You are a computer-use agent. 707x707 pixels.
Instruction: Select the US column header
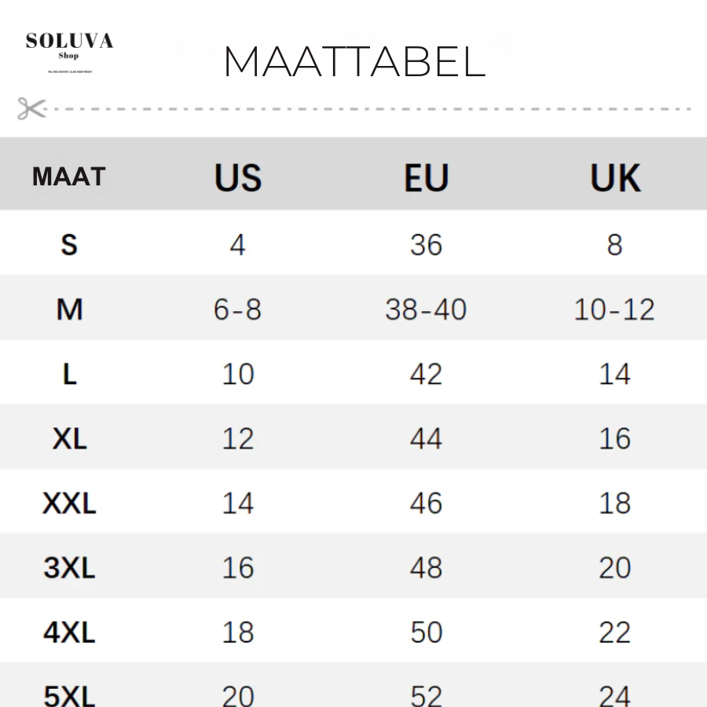[x=237, y=178]
